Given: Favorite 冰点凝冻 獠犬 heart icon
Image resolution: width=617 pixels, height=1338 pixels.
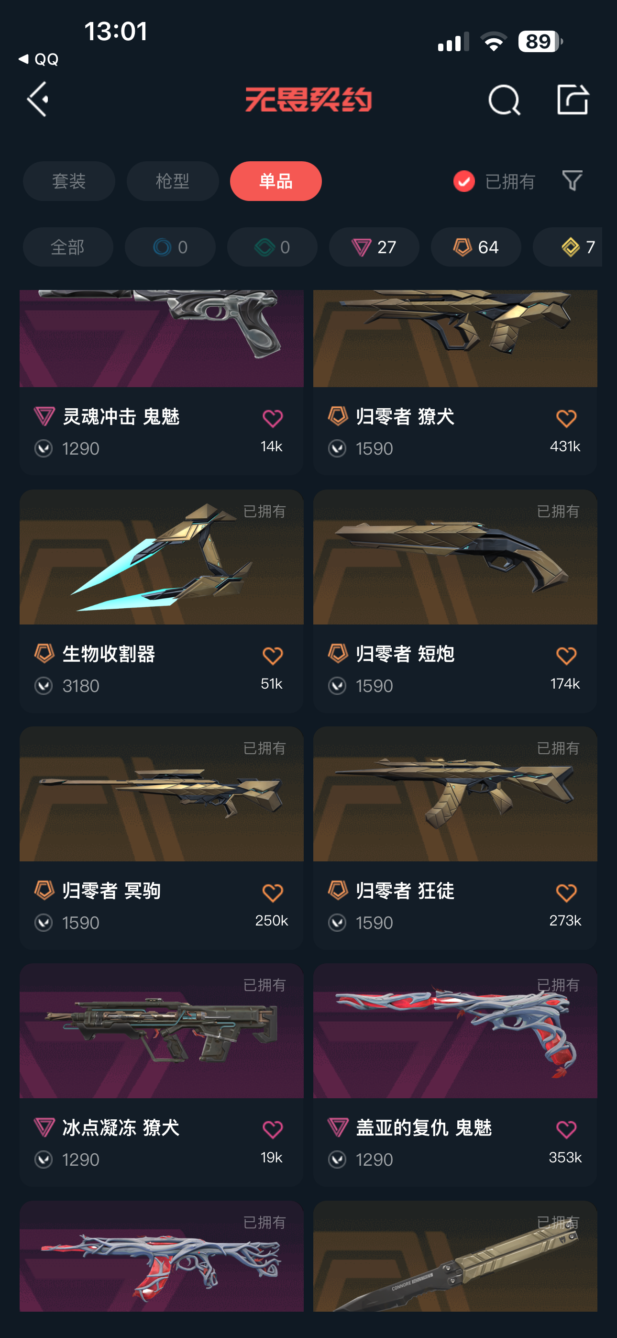Looking at the screenshot, I should point(272,1129).
